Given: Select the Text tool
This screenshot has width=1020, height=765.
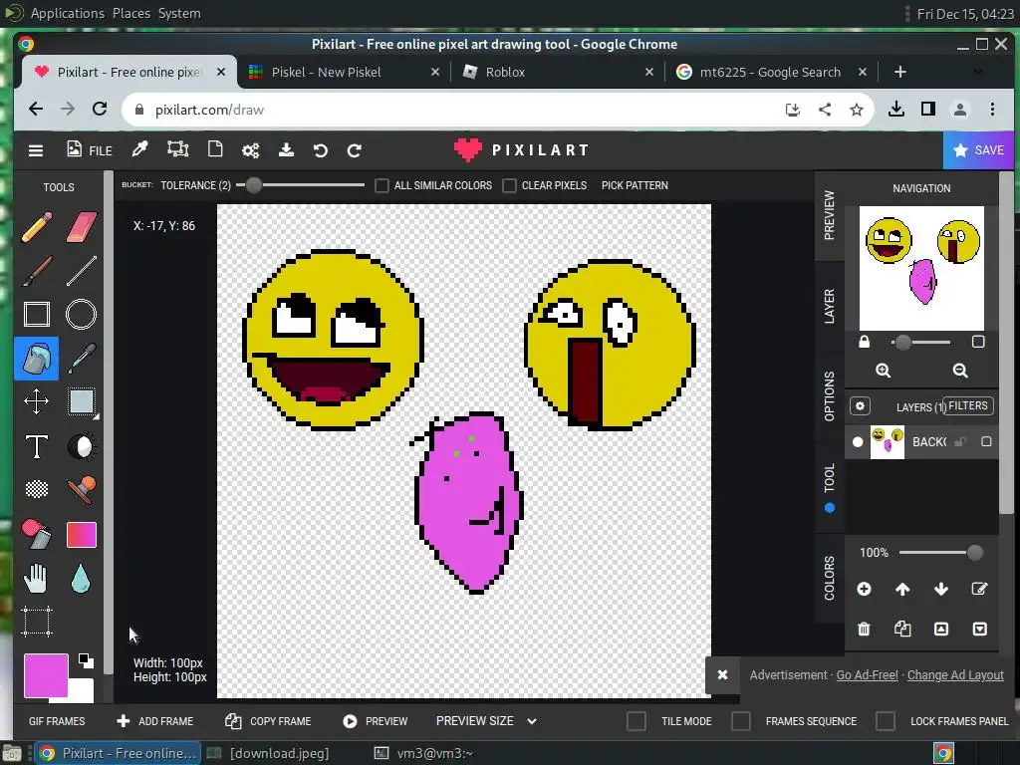Looking at the screenshot, I should pos(37,447).
